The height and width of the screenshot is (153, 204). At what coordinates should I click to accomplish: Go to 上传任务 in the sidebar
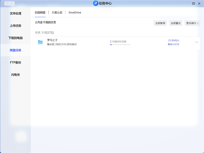(16, 26)
